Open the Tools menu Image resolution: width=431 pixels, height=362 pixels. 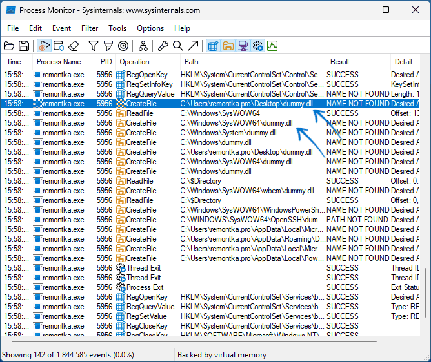pyautogui.click(x=117, y=28)
